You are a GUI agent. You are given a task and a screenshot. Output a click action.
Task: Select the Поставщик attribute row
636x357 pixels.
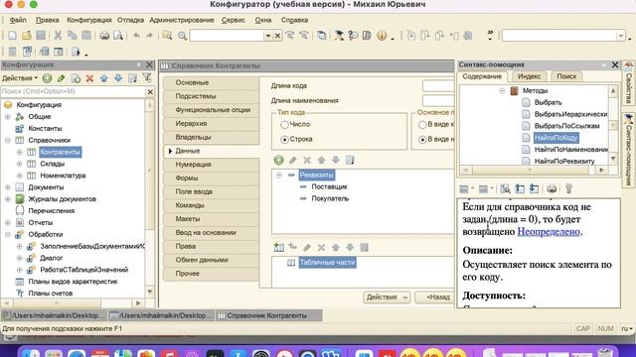329,186
